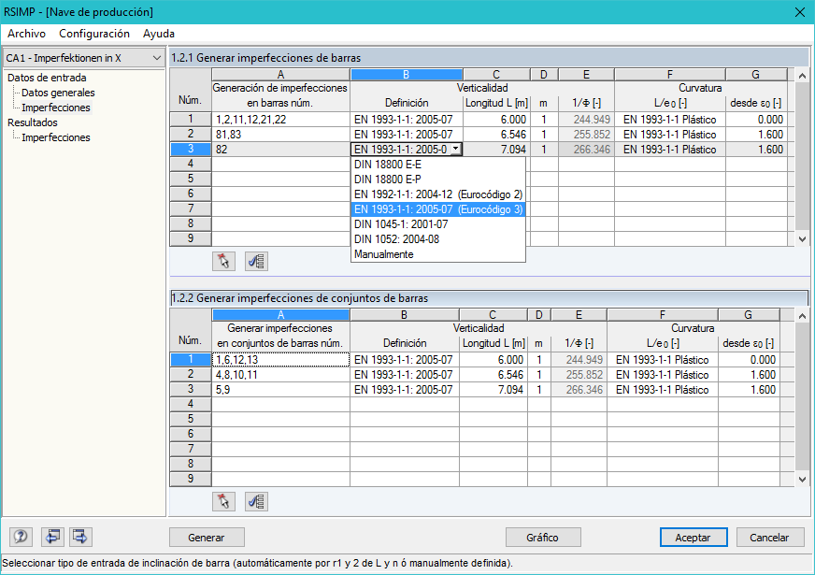Screen dimensions: 815x575
Task: Click bar set cell 1,6,12,13
Action: (280, 360)
